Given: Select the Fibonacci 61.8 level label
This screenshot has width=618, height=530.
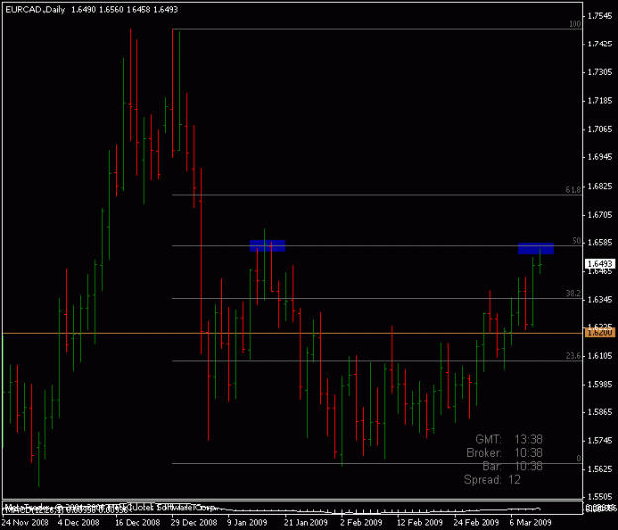Looking at the screenshot, I should 574,190.
